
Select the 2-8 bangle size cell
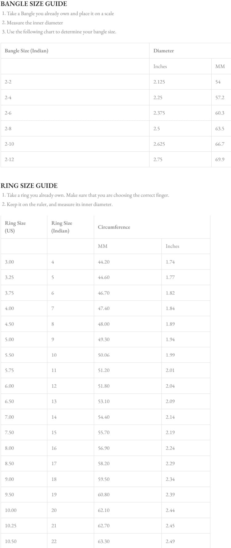(8, 129)
